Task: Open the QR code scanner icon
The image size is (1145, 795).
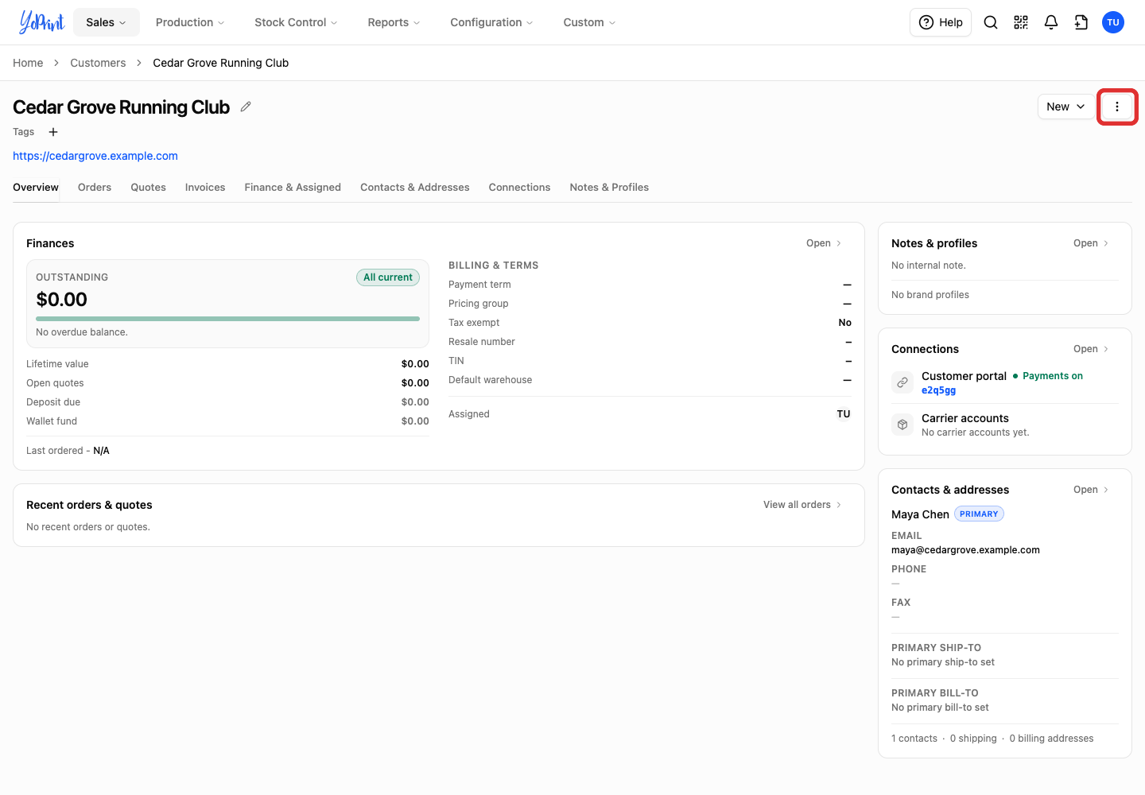Action: pyautogui.click(x=1021, y=22)
